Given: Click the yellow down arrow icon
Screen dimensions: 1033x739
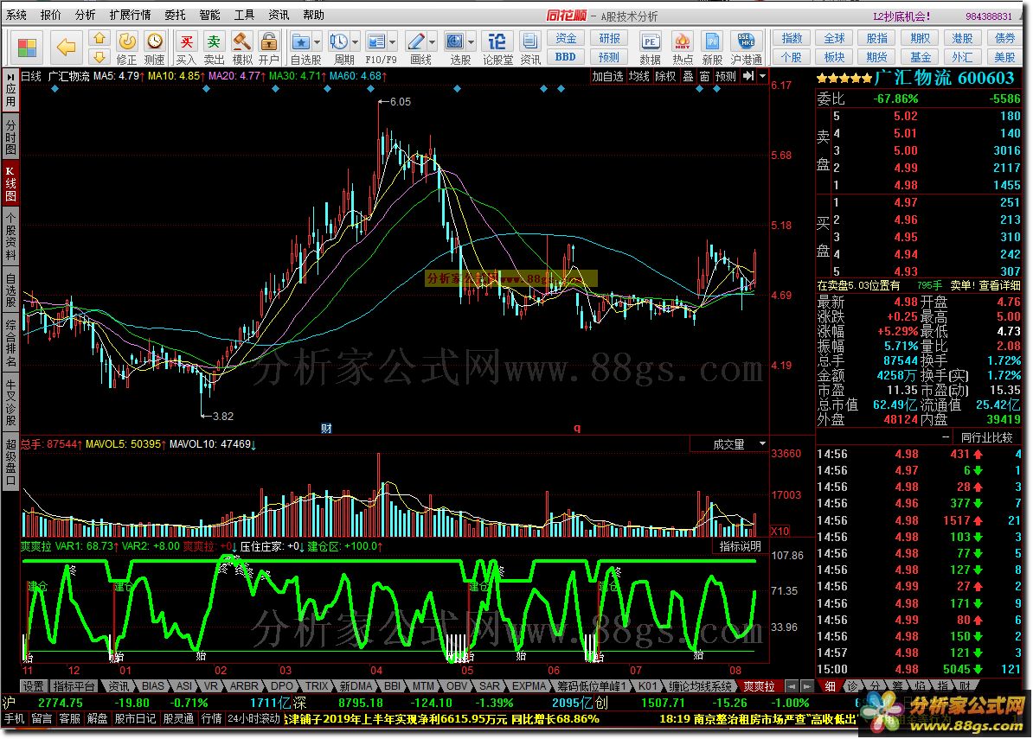Looking at the screenshot, I should pyautogui.click(x=98, y=56).
